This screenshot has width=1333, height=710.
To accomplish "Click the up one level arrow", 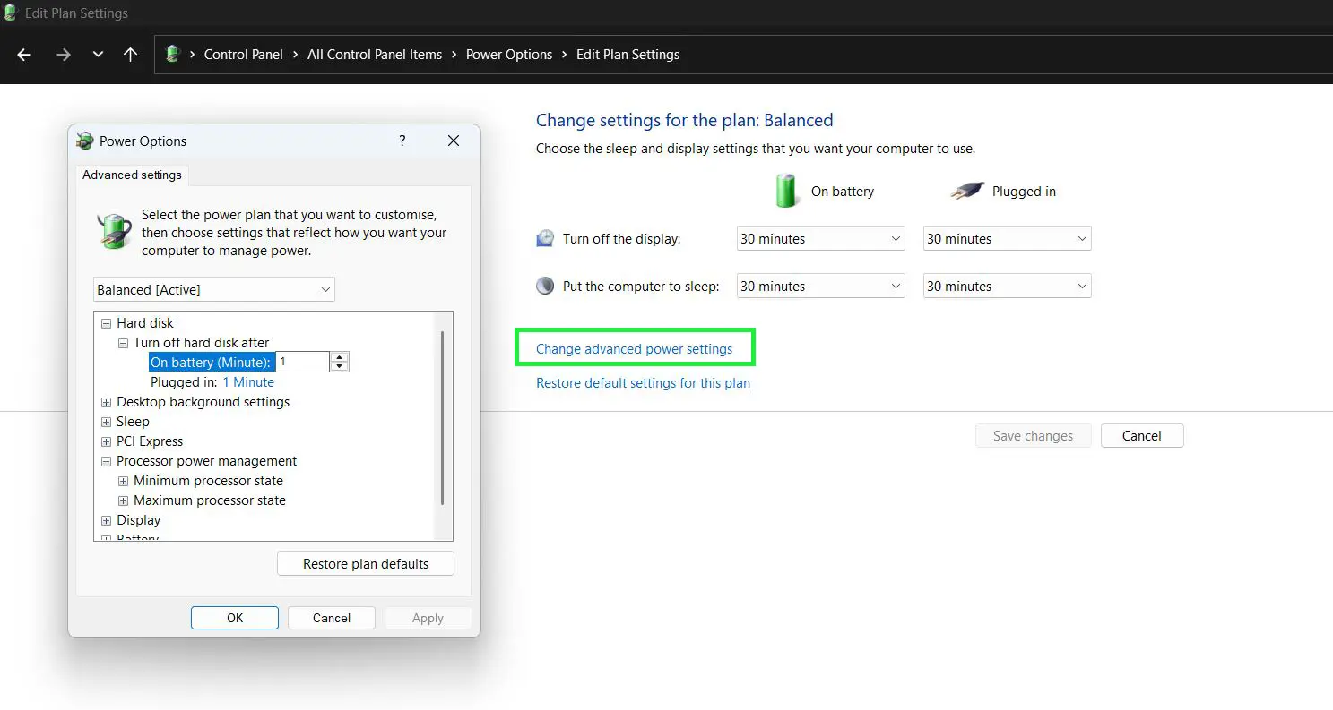I will coord(131,55).
